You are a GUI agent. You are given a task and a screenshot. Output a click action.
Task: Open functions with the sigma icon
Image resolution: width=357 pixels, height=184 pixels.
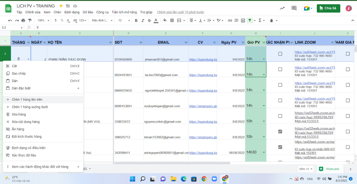[260, 20]
